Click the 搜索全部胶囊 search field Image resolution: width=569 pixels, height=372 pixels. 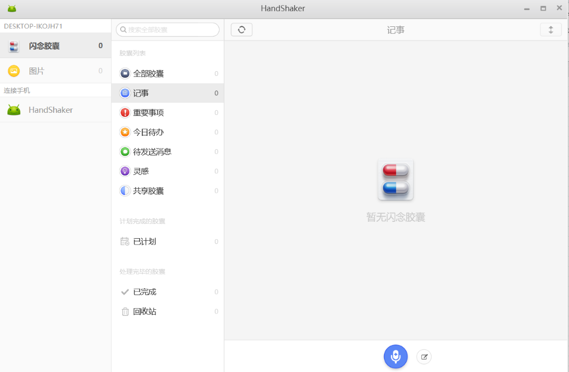[168, 30]
